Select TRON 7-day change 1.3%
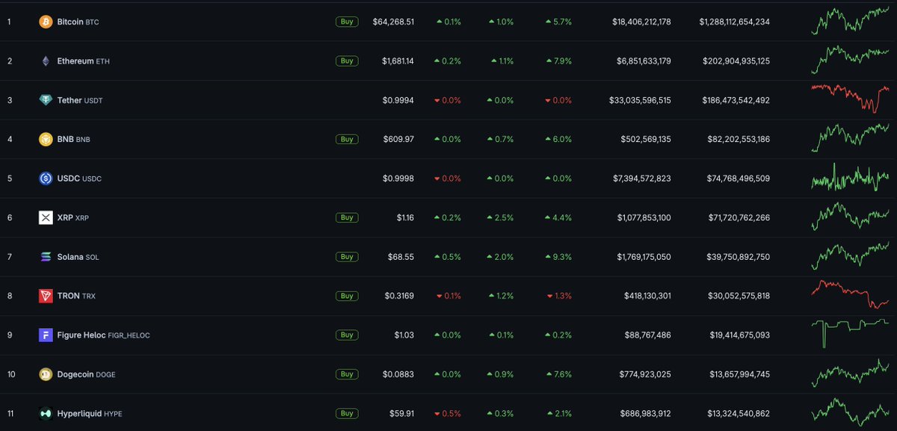 point(558,297)
